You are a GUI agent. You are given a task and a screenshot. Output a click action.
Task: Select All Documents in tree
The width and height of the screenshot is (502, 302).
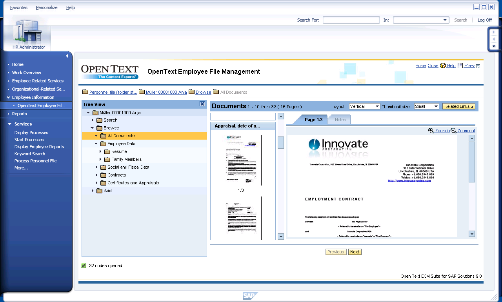pyautogui.click(x=121, y=136)
